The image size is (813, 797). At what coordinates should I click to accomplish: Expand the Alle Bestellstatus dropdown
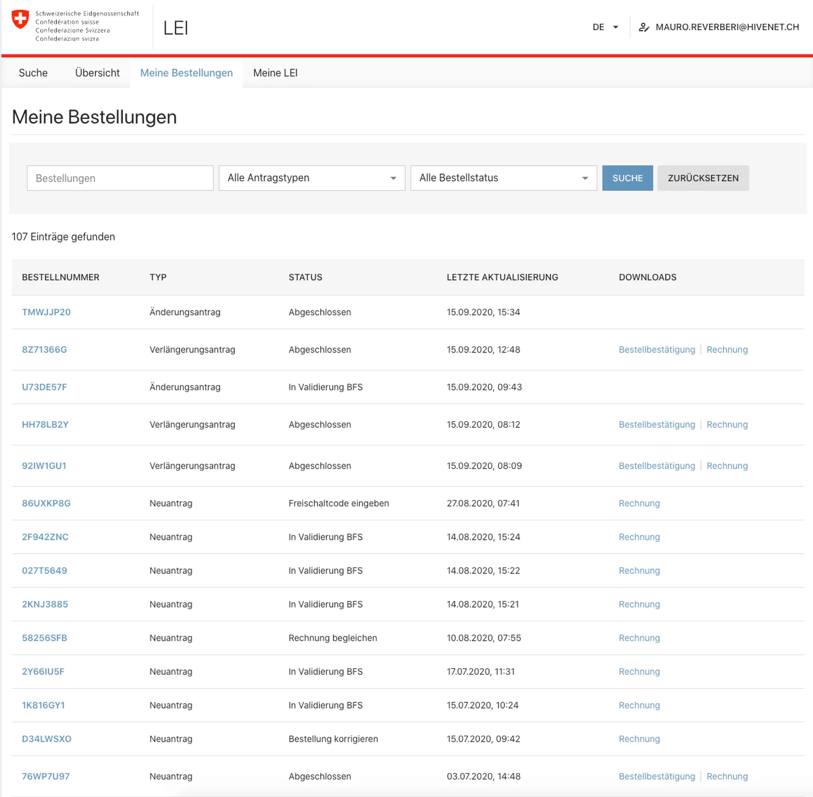click(503, 178)
